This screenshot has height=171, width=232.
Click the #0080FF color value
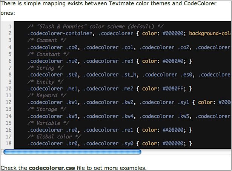point(173,89)
